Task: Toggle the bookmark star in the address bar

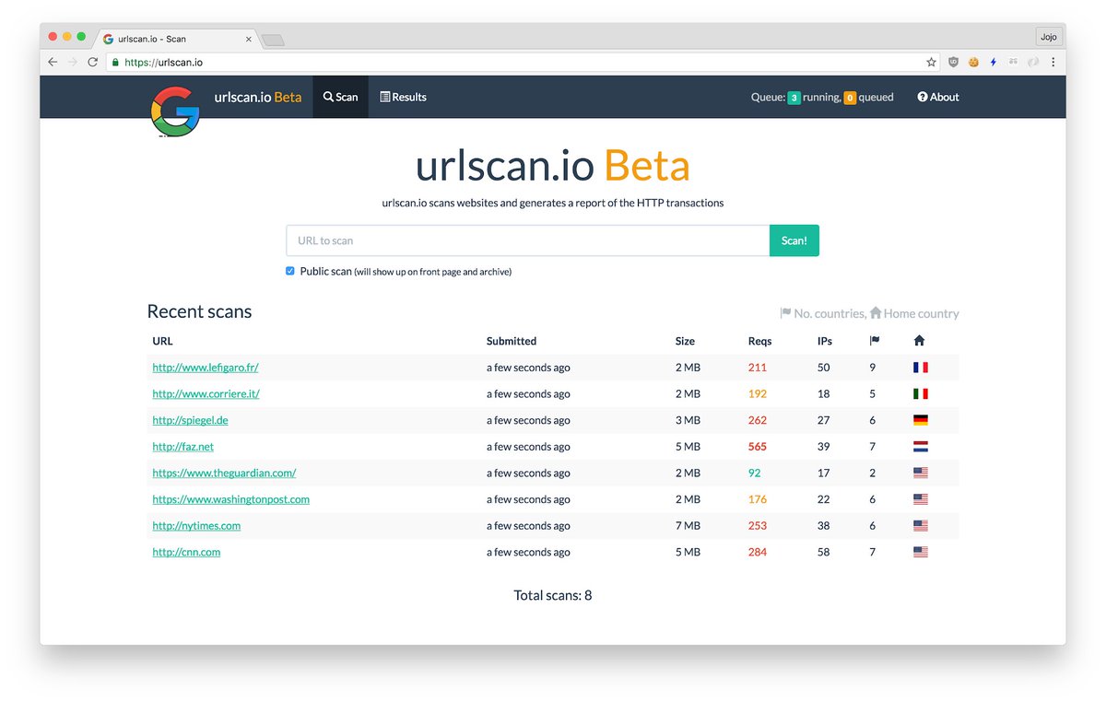Action: [931, 62]
